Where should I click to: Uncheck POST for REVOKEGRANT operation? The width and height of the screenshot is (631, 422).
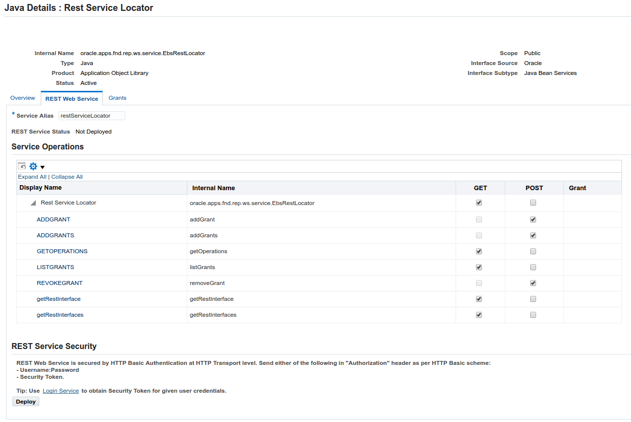533,282
